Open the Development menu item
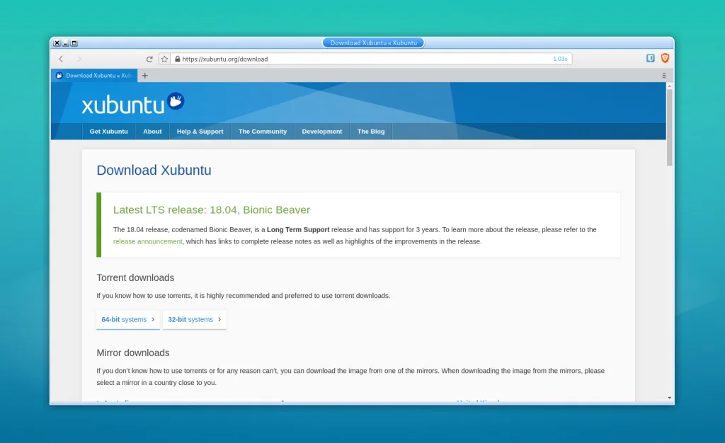This screenshot has width=725, height=443. (x=322, y=131)
